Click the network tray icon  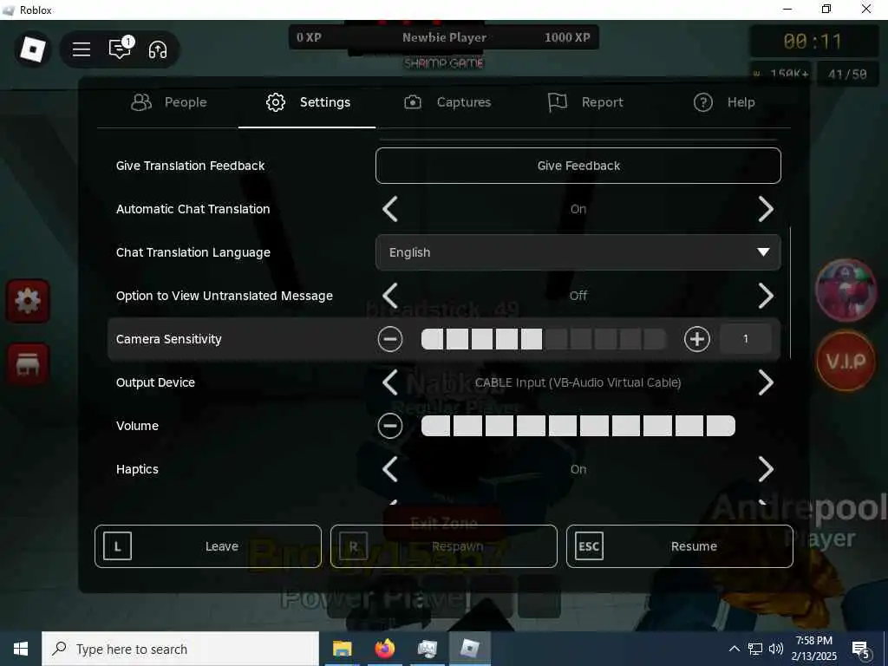point(755,649)
